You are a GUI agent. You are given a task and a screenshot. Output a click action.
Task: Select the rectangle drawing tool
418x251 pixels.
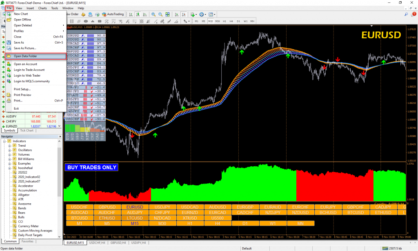point(100,21)
